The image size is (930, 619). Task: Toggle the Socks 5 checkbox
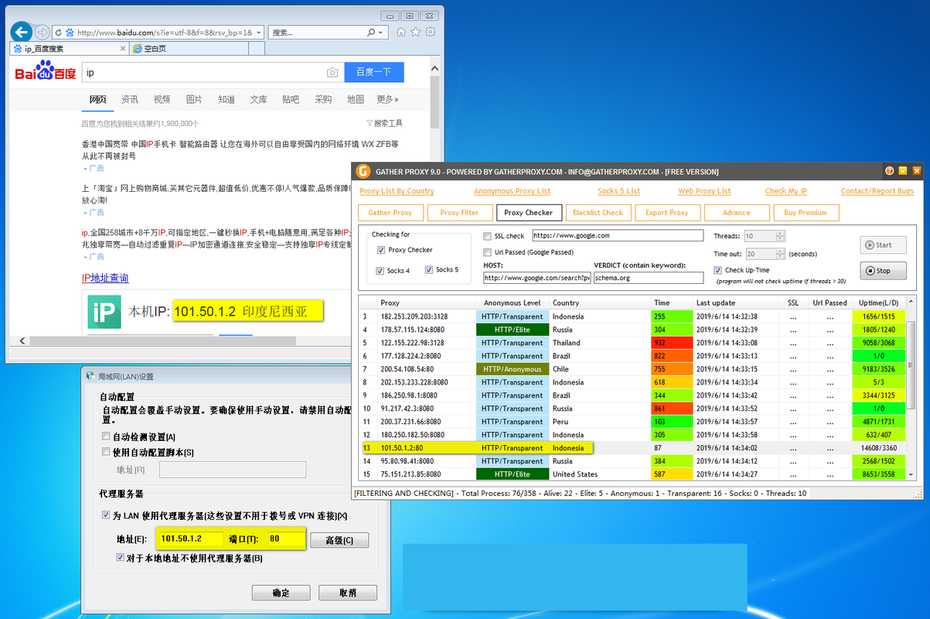click(x=428, y=270)
